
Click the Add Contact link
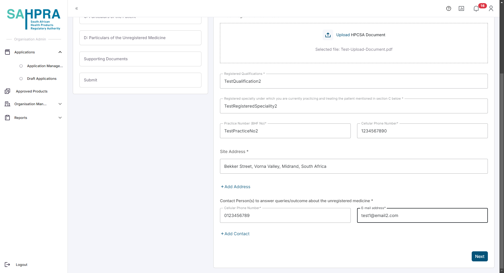pos(235,234)
